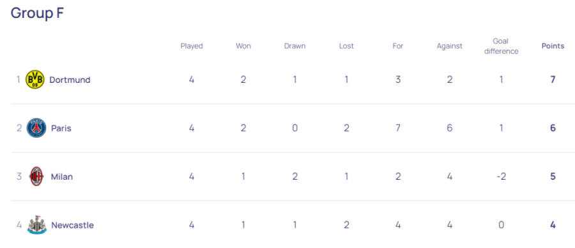Open the Dortmund team link
Image resolution: width=575 pixels, height=248 pixels.
(x=70, y=80)
